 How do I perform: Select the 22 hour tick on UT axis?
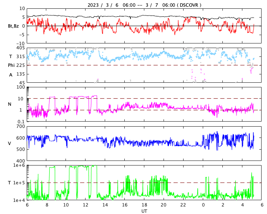pyautogui.click(x=184, y=205)
